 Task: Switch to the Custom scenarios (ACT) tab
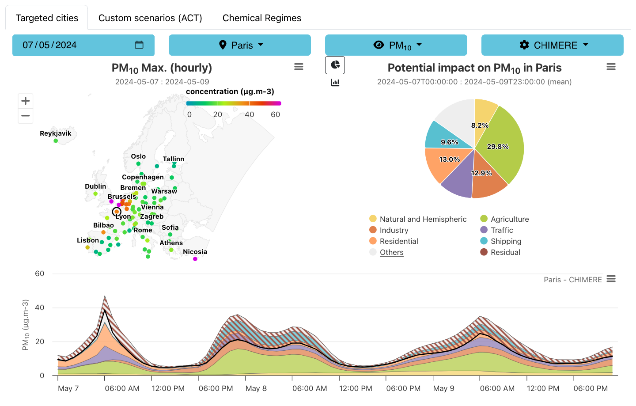pos(150,18)
